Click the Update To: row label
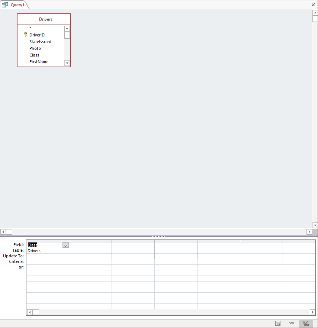Image resolution: width=318 pixels, height=328 pixels. pyautogui.click(x=13, y=256)
